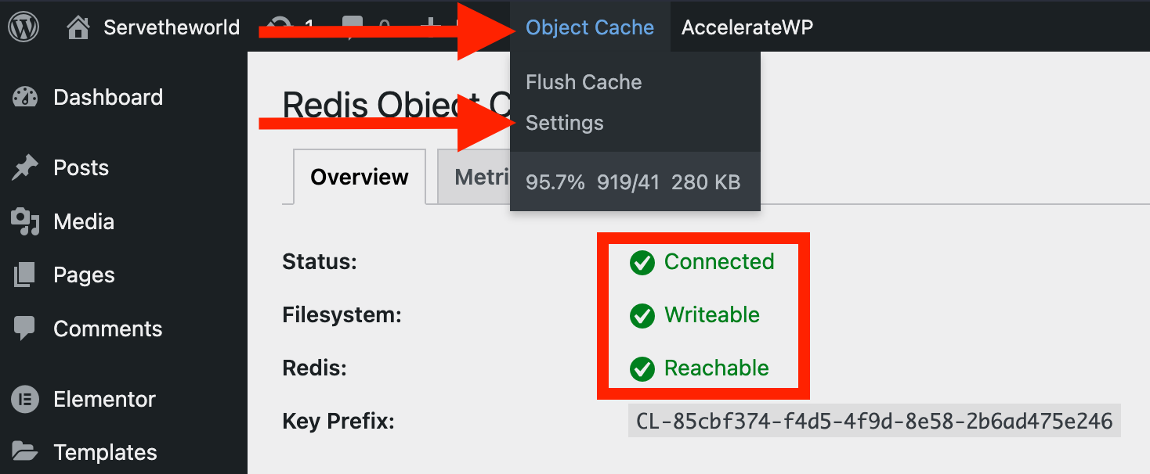Click the Pages stacked-sheets icon
The width and height of the screenshot is (1150, 474).
(25, 275)
